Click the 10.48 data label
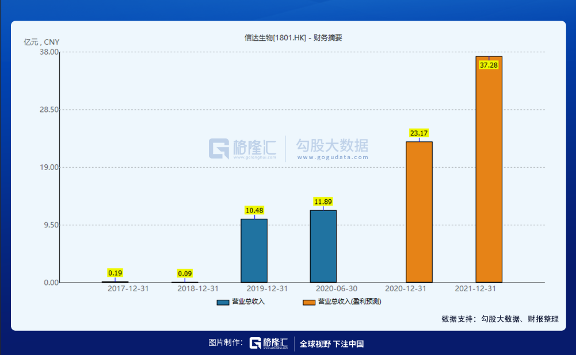The height and width of the screenshot is (355, 576). click(x=254, y=210)
